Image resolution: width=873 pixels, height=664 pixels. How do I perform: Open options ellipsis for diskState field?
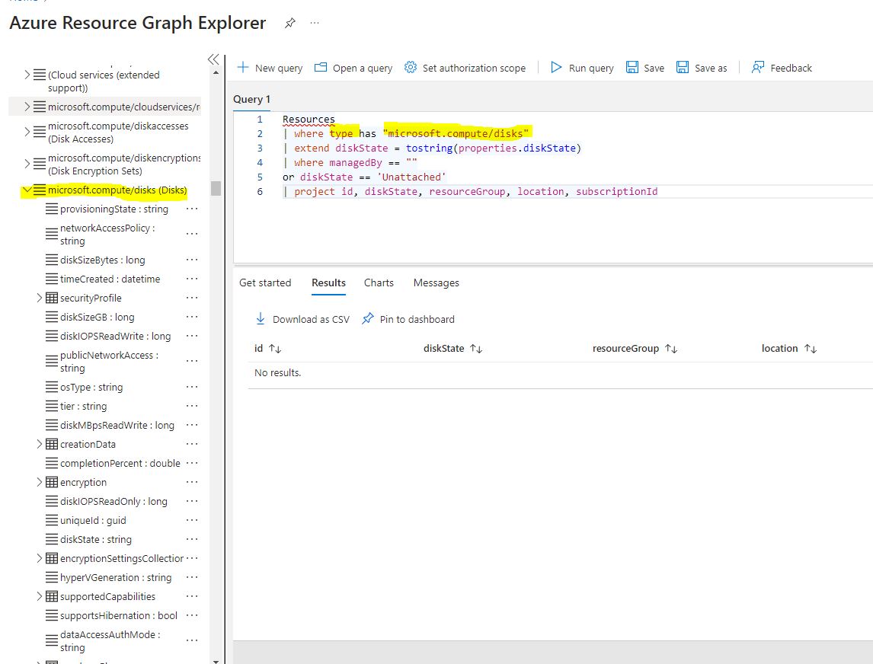point(192,539)
